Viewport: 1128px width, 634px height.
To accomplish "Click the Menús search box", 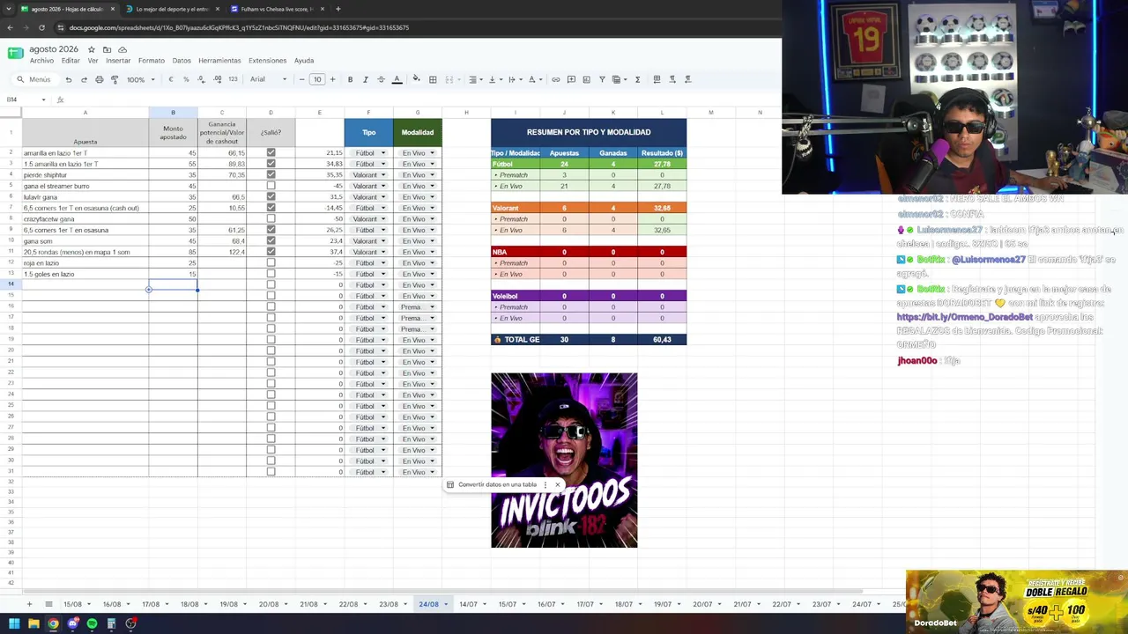I will coord(34,79).
